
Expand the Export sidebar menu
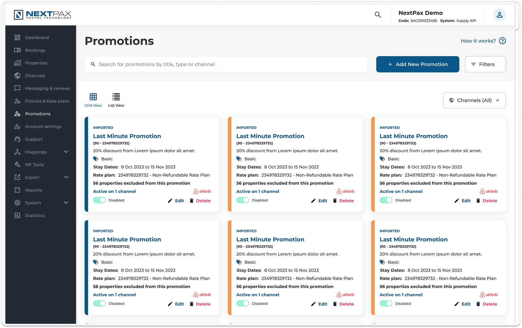click(66, 177)
